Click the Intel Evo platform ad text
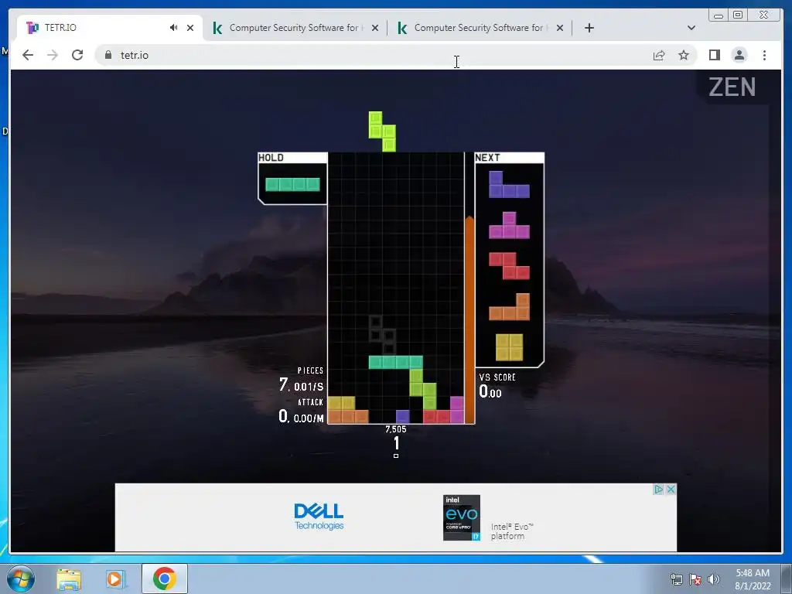This screenshot has width=792, height=594. (512, 531)
